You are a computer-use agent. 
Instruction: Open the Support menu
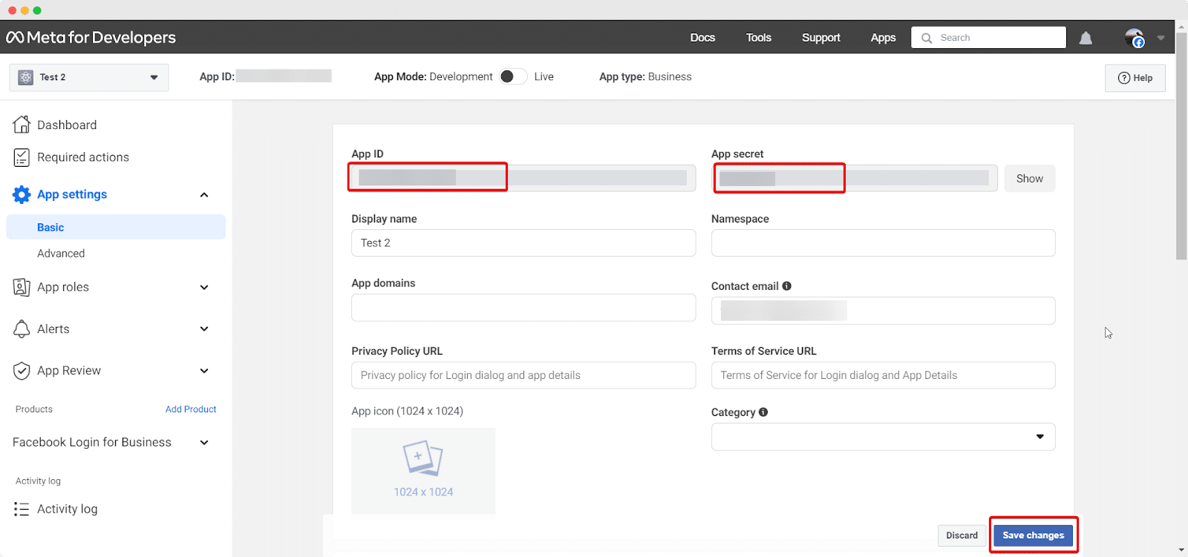point(821,38)
